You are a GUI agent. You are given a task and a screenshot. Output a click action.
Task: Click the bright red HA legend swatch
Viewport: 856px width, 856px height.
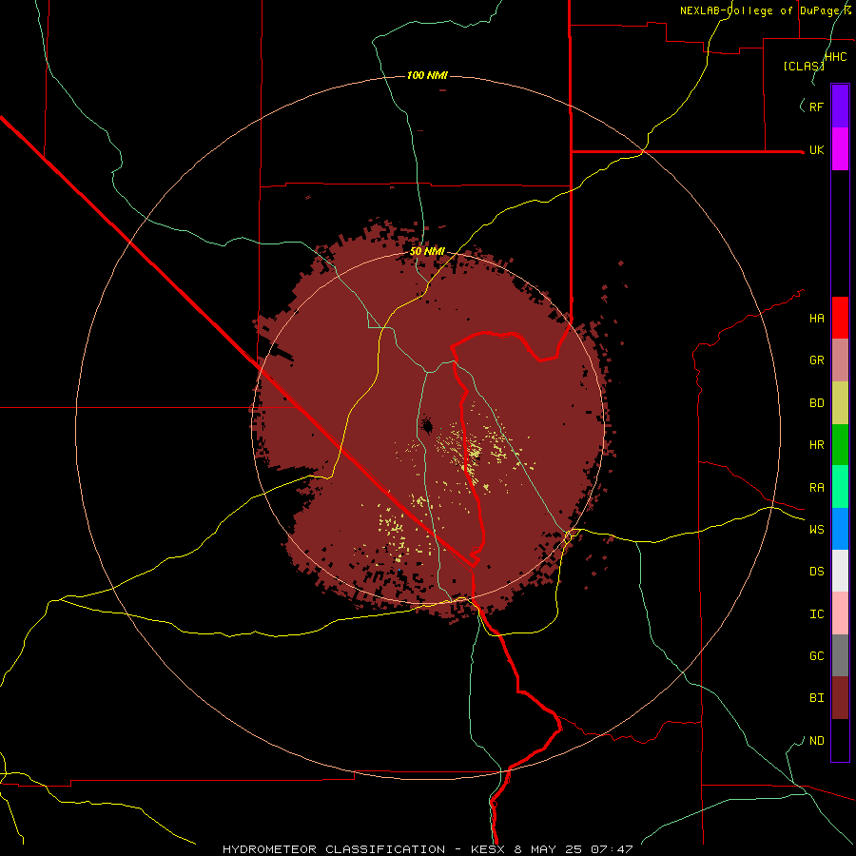point(840,318)
